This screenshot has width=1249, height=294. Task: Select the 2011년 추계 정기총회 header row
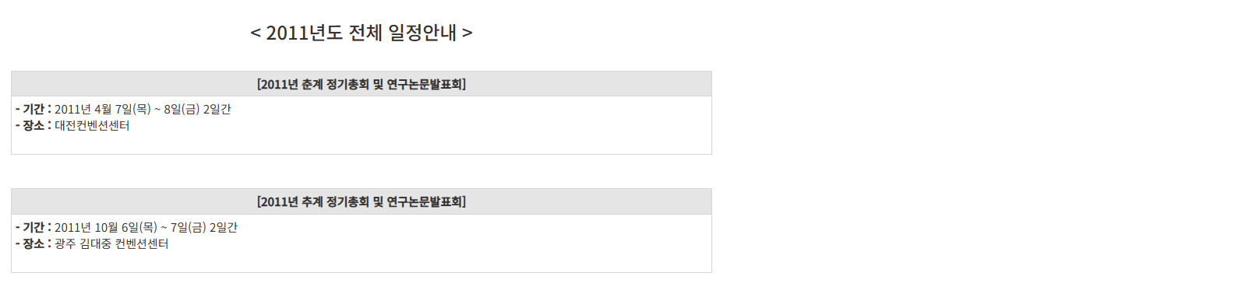pyautogui.click(x=362, y=201)
